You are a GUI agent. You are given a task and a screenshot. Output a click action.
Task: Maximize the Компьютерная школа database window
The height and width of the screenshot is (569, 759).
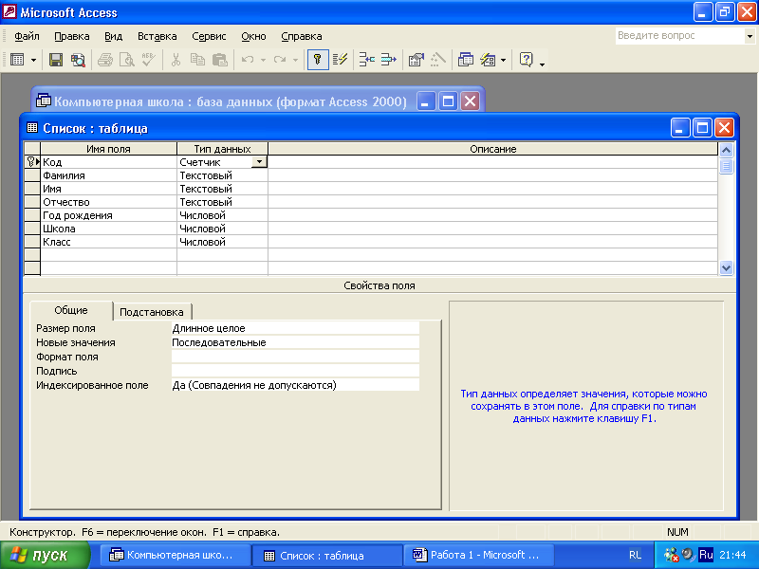click(x=448, y=101)
